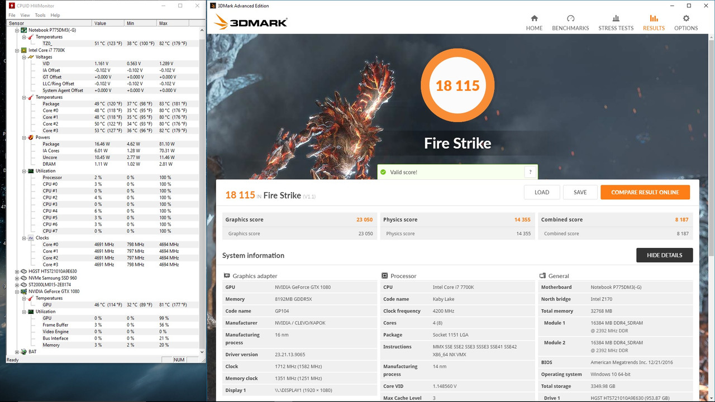Click the Max column header
715x402 pixels.
tap(173, 23)
